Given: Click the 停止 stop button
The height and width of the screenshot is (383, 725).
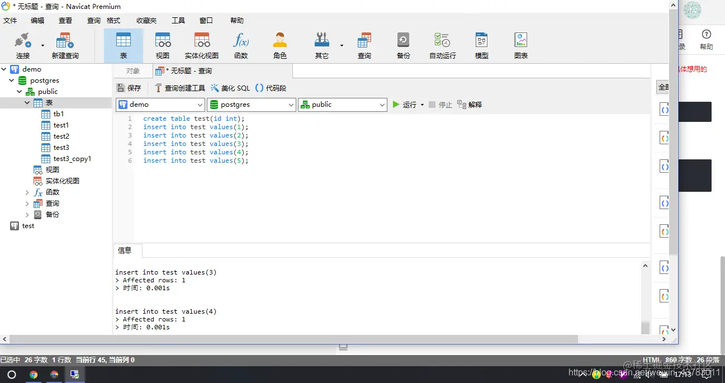Looking at the screenshot, I should tap(440, 105).
